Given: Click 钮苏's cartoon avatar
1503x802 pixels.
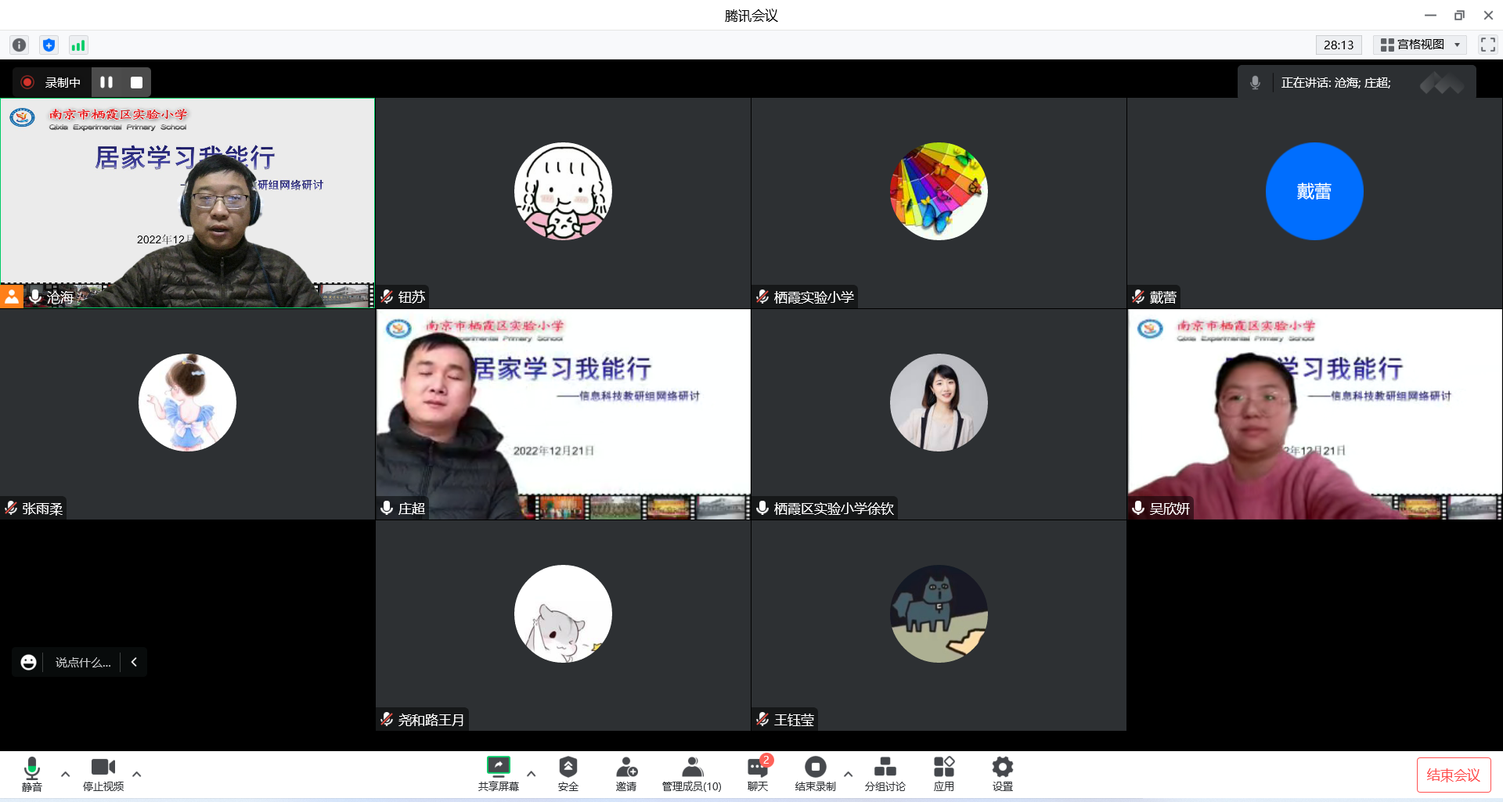Looking at the screenshot, I should click(563, 191).
